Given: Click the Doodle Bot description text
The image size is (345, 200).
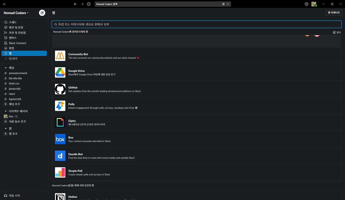Looking at the screenshot, I should 101,158.
